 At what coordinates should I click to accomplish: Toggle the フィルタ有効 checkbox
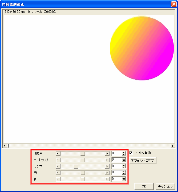(x=131, y=153)
